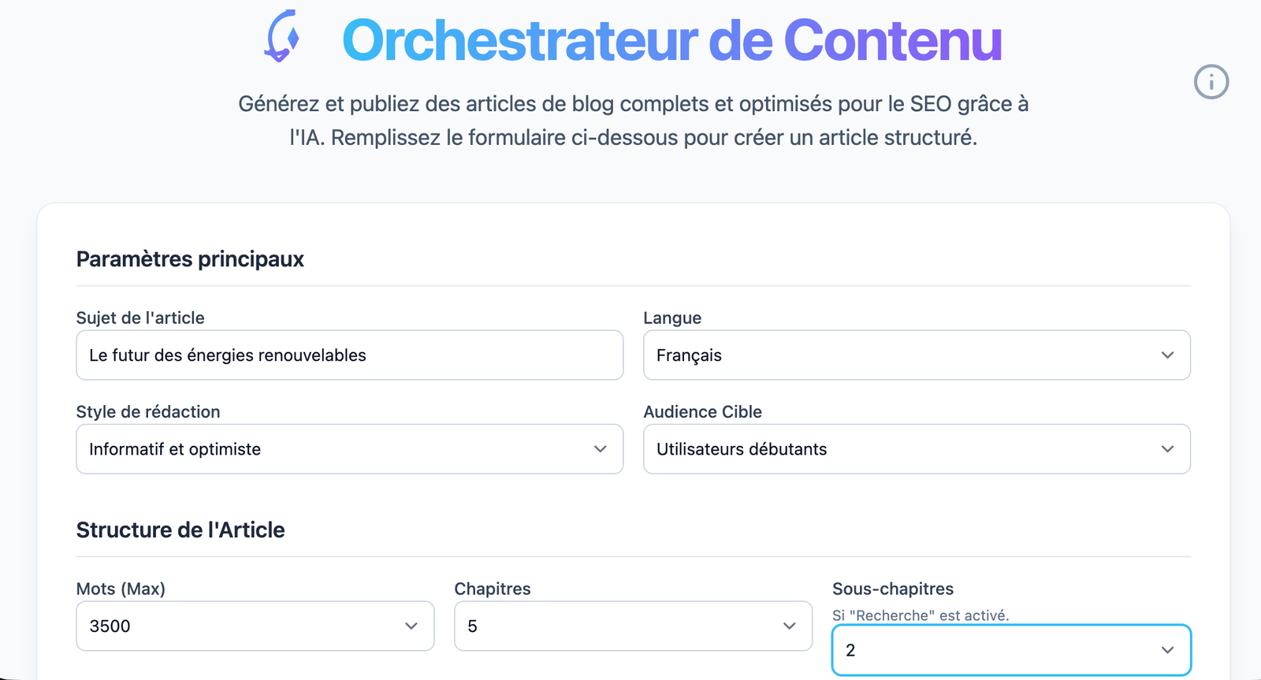Click the Audience Cible chevron arrow
The width and height of the screenshot is (1261, 680).
[x=1168, y=449]
